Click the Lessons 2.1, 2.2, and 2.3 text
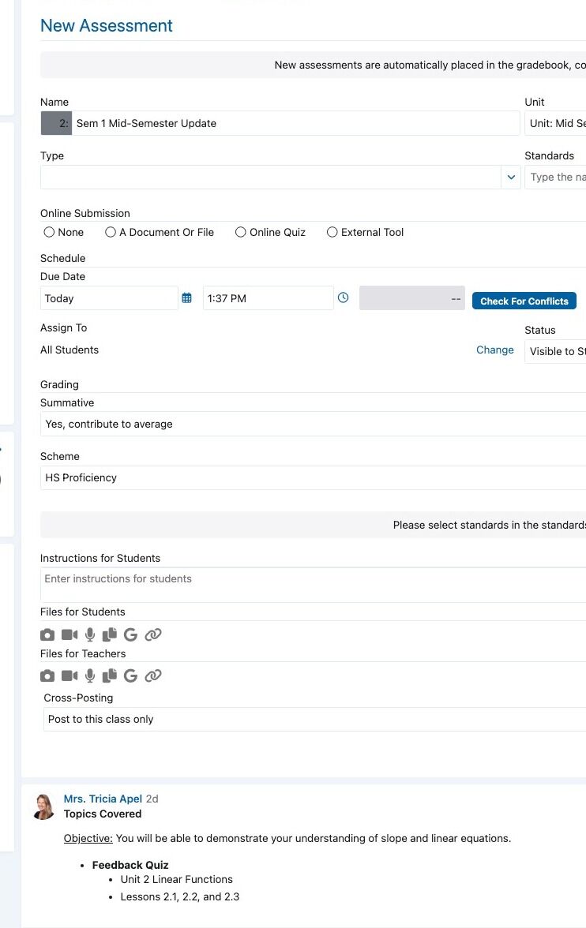586x928 pixels. 180,896
